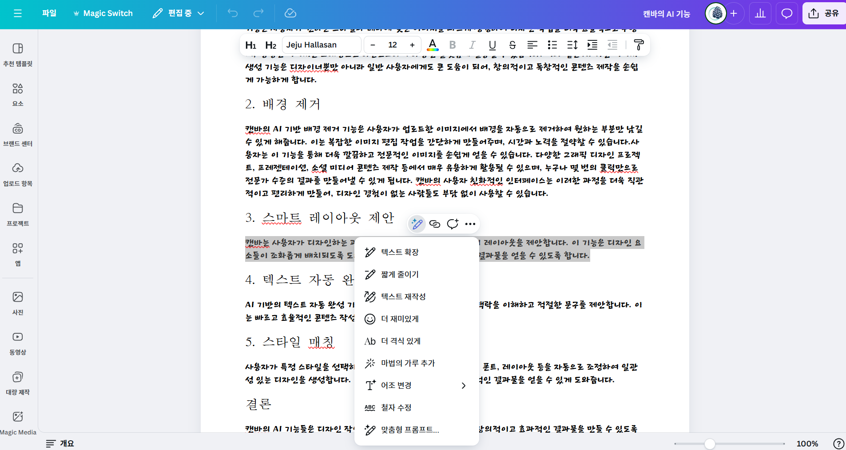This screenshot has width=846, height=450.
Task: Open 대량 제작 panel
Action: tap(18, 383)
